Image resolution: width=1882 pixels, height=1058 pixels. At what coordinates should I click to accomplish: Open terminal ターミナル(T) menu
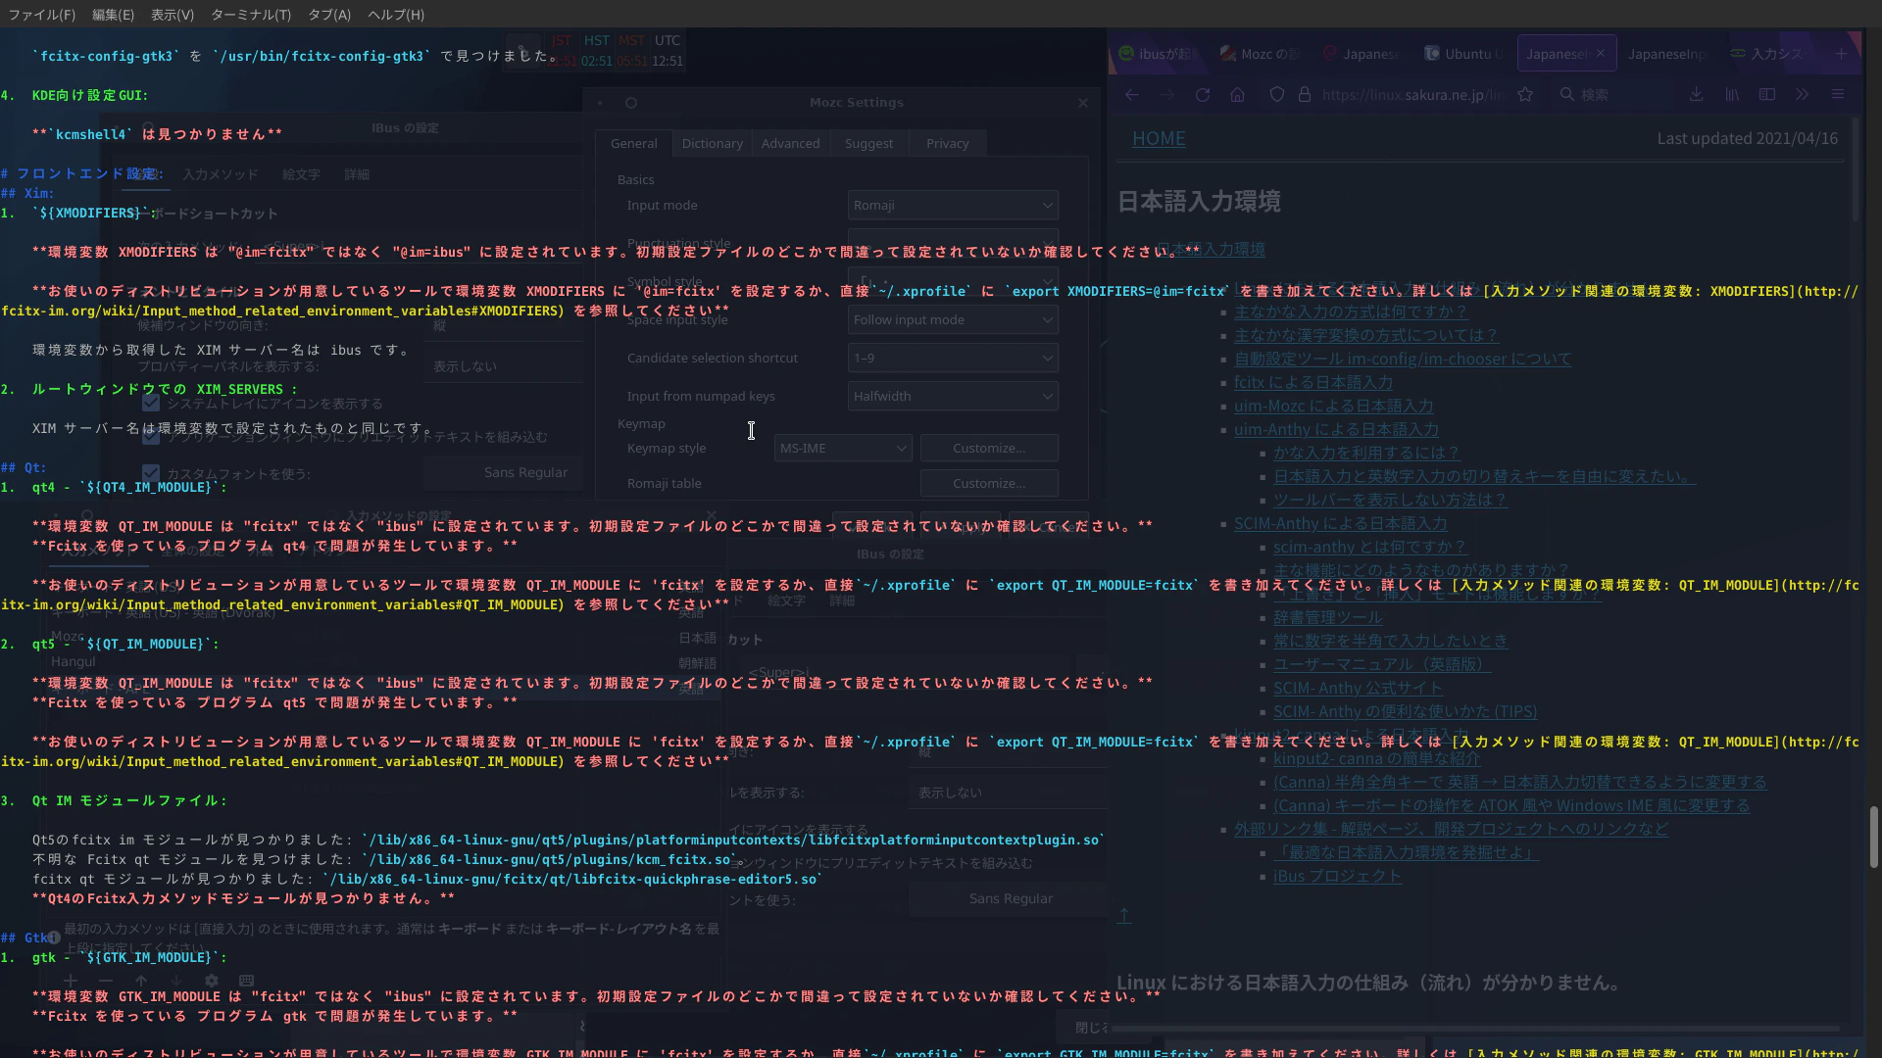[251, 15]
